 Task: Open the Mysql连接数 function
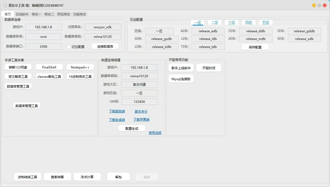[181, 79]
